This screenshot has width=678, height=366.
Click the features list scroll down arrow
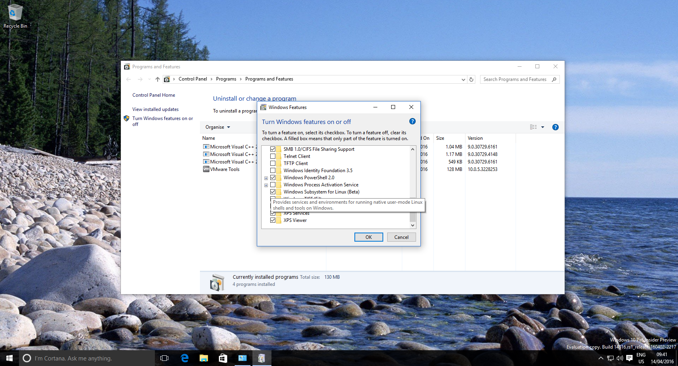[x=412, y=225]
